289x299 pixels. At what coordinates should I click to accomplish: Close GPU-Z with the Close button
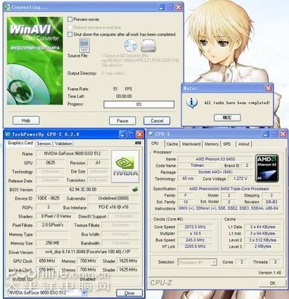click(x=129, y=293)
